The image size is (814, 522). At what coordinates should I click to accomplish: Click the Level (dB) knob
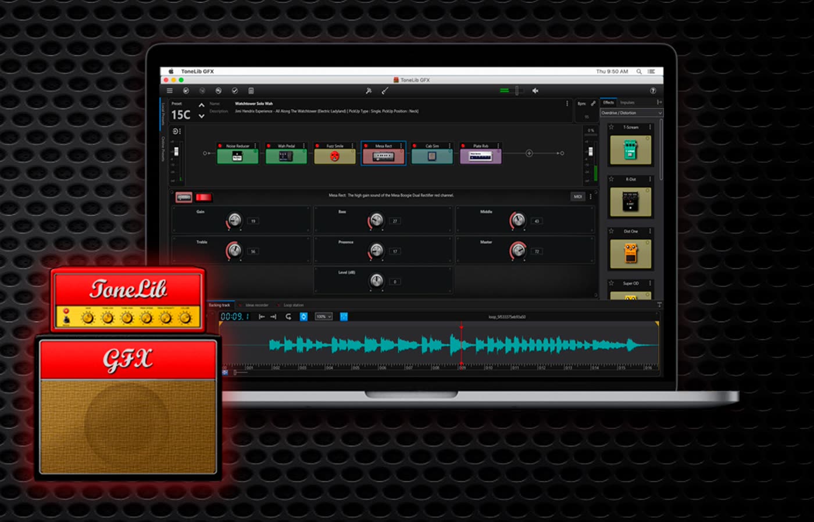click(x=376, y=281)
